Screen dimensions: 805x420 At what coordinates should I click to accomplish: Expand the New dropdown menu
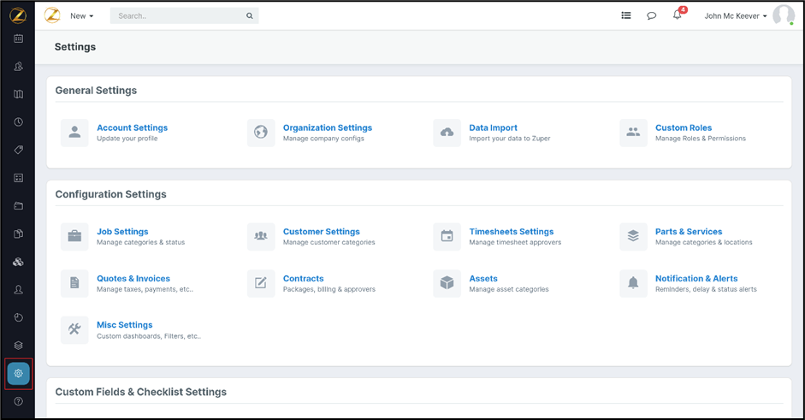[82, 15]
